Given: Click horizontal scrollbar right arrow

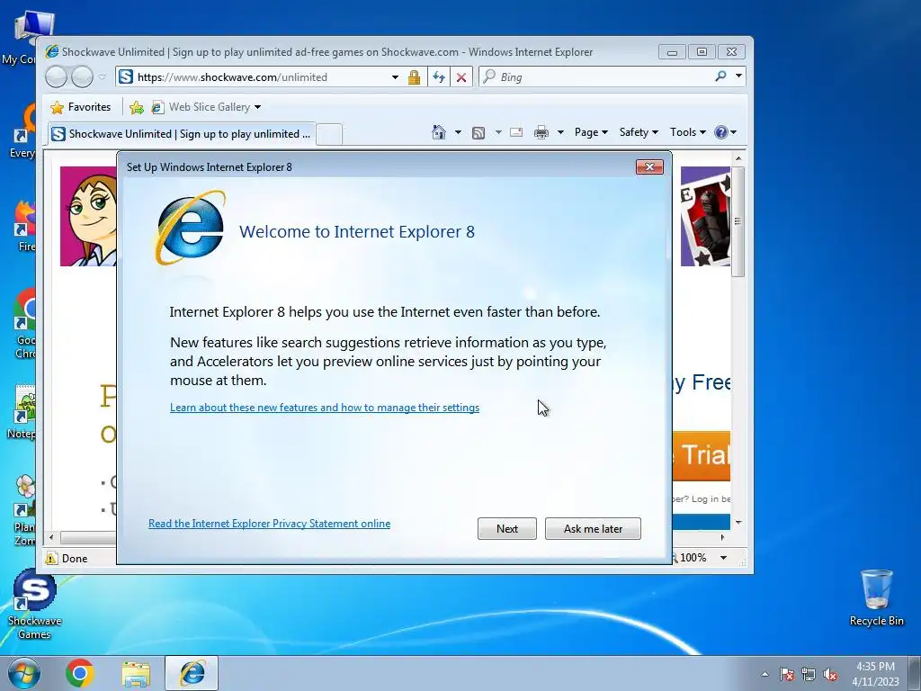Looking at the screenshot, I should coord(722,537).
